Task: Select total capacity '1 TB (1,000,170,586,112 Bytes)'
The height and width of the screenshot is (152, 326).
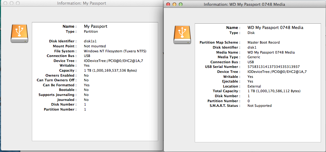Action: (x=274, y=91)
